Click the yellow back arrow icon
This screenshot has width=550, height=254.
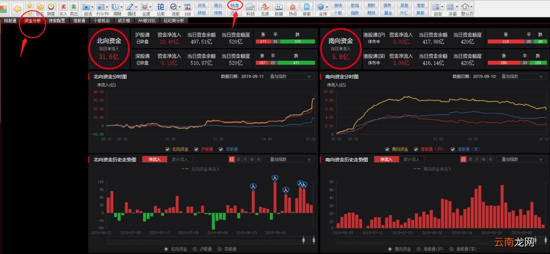coord(17,9)
